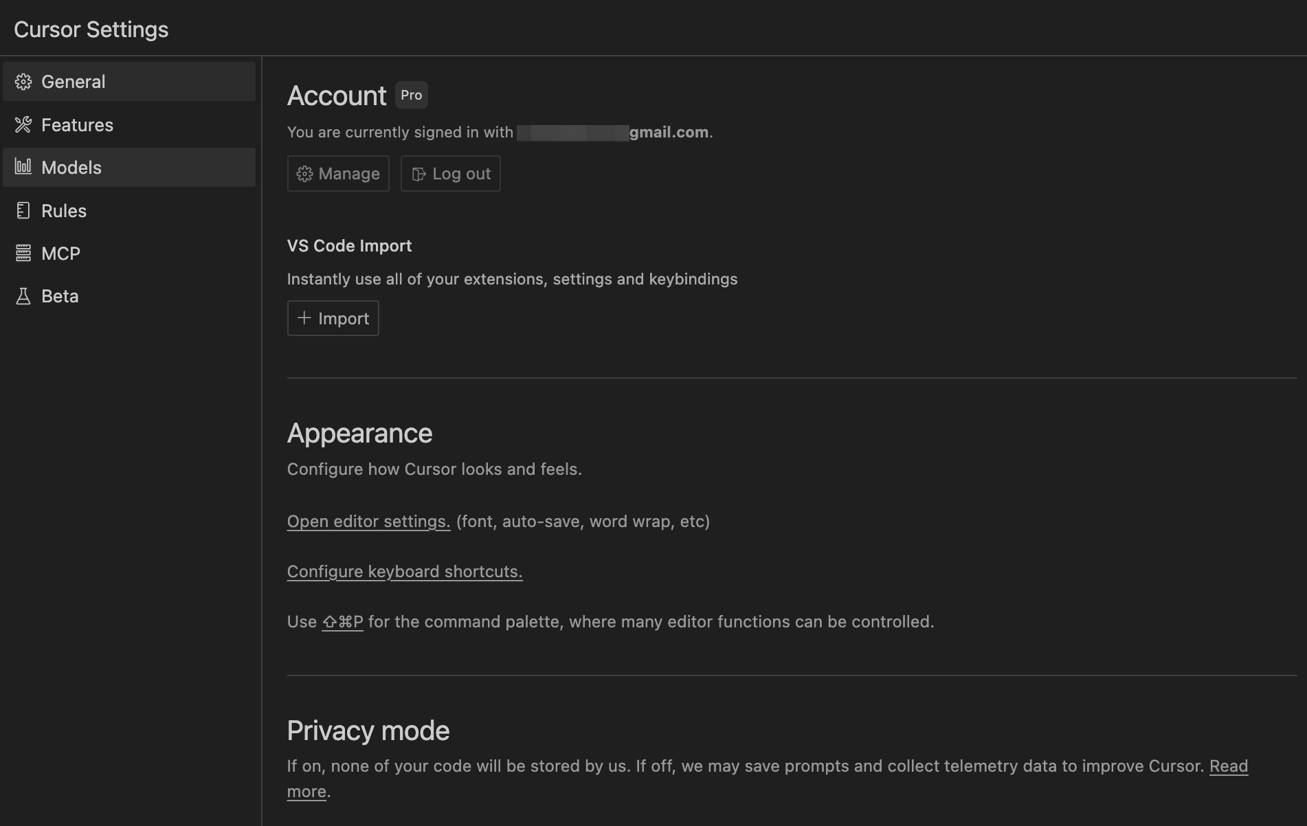1307x826 pixels.
Task: Open the Beta settings section
Action: coord(60,296)
